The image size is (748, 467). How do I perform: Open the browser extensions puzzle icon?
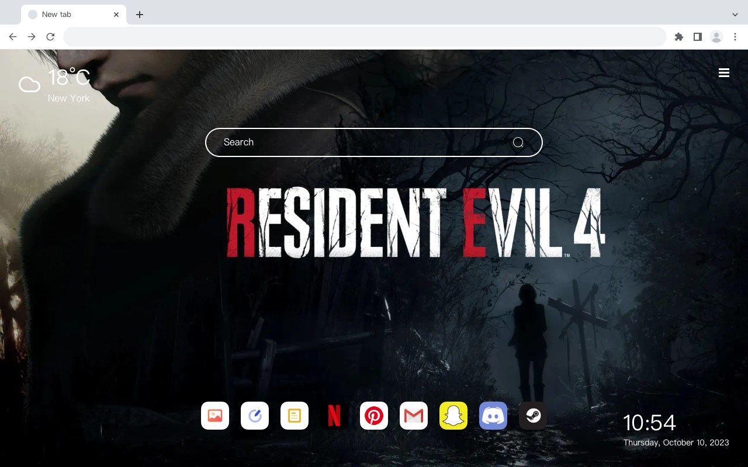[678, 37]
